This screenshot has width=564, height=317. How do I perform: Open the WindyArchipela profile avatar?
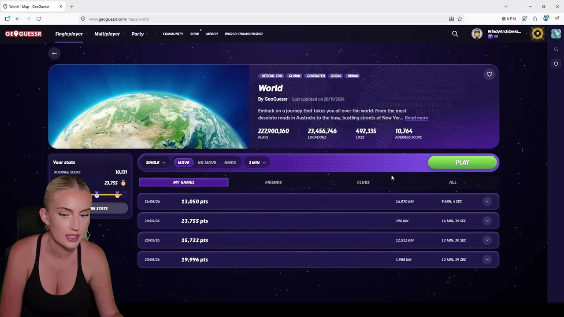(x=477, y=34)
